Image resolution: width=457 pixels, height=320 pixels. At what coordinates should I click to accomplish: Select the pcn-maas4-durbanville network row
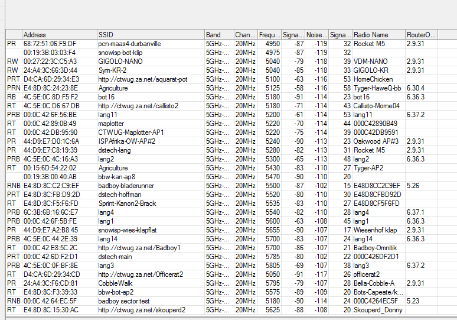tap(129, 44)
